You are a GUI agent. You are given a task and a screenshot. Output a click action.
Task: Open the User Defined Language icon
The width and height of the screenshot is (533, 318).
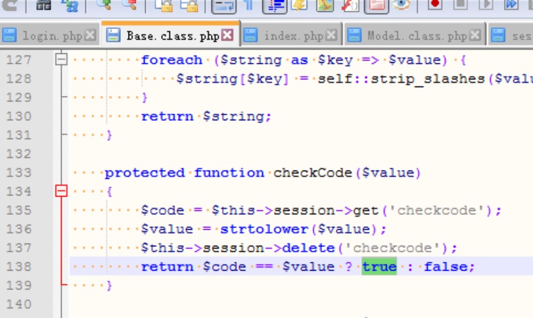point(300,5)
